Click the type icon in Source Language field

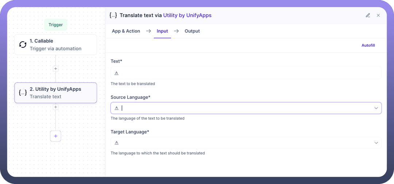[x=117, y=108]
